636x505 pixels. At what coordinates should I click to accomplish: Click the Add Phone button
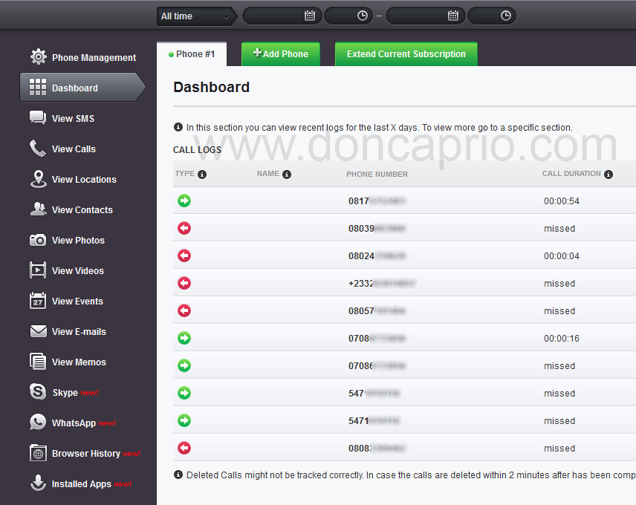281,54
